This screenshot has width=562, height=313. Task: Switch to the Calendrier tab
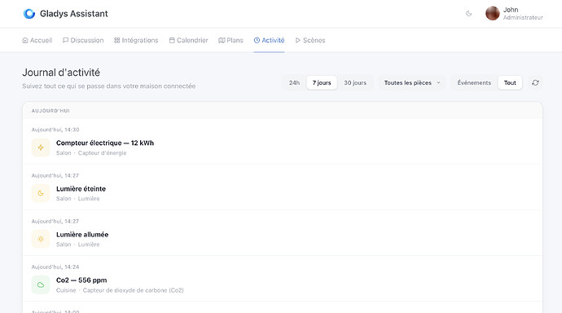[x=188, y=40]
